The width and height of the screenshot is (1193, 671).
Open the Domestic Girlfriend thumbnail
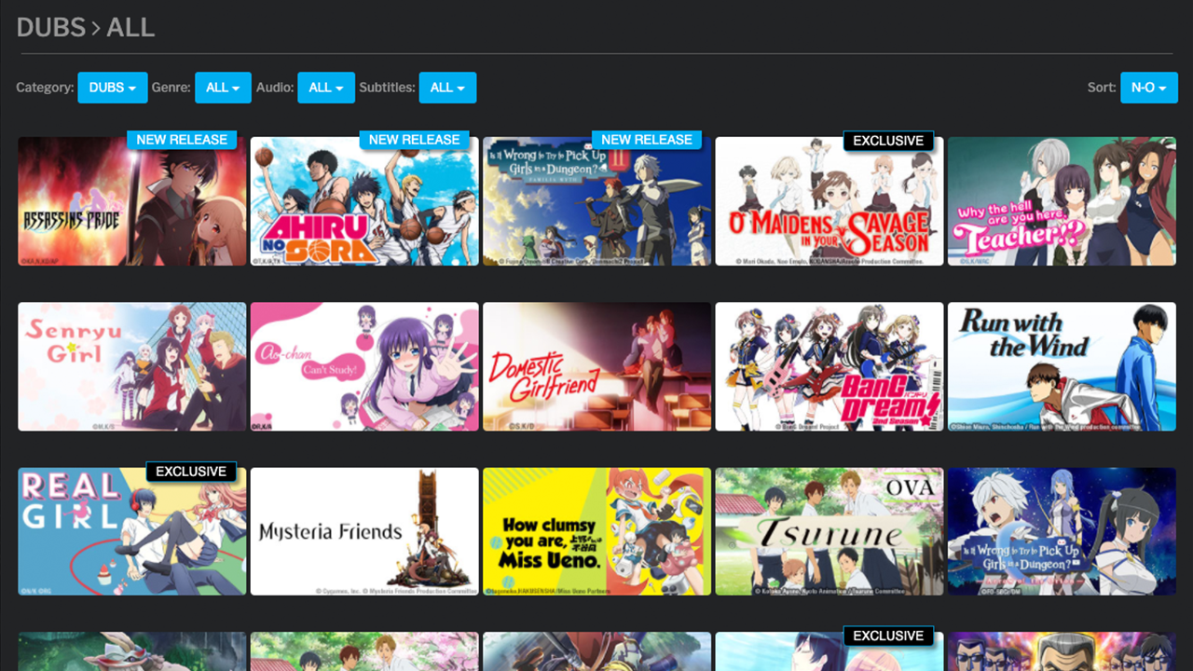(596, 366)
